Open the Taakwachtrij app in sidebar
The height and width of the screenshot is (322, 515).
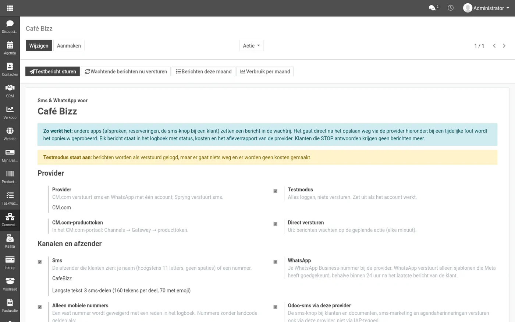point(10,198)
